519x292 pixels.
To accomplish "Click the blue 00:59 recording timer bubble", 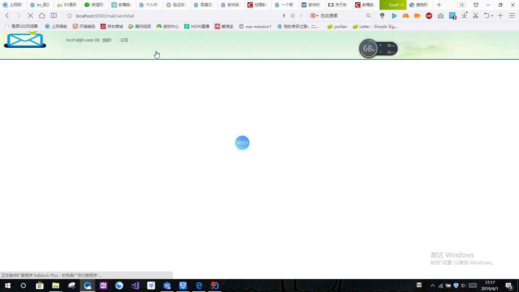I will [242, 143].
